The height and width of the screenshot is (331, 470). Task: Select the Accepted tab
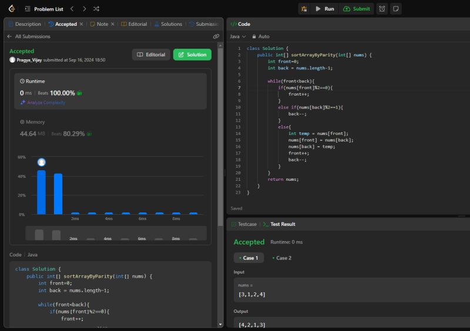pyautogui.click(x=63, y=24)
